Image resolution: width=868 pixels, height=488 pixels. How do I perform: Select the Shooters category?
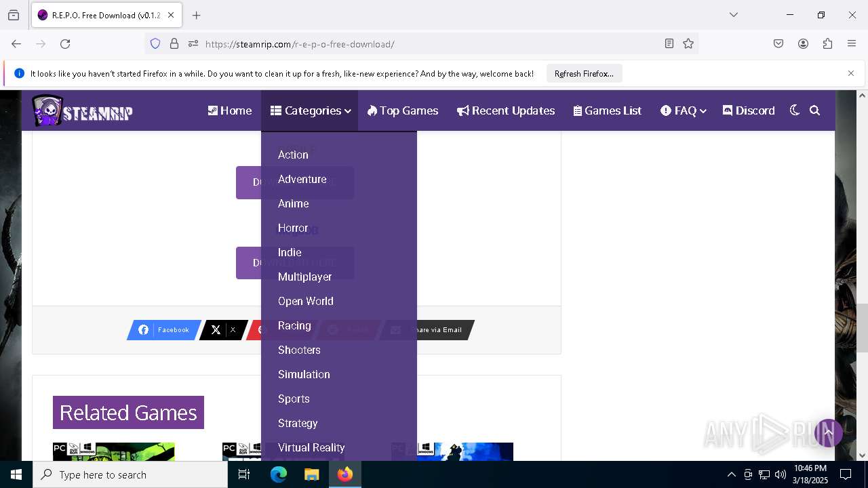pyautogui.click(x=299, y=350)
